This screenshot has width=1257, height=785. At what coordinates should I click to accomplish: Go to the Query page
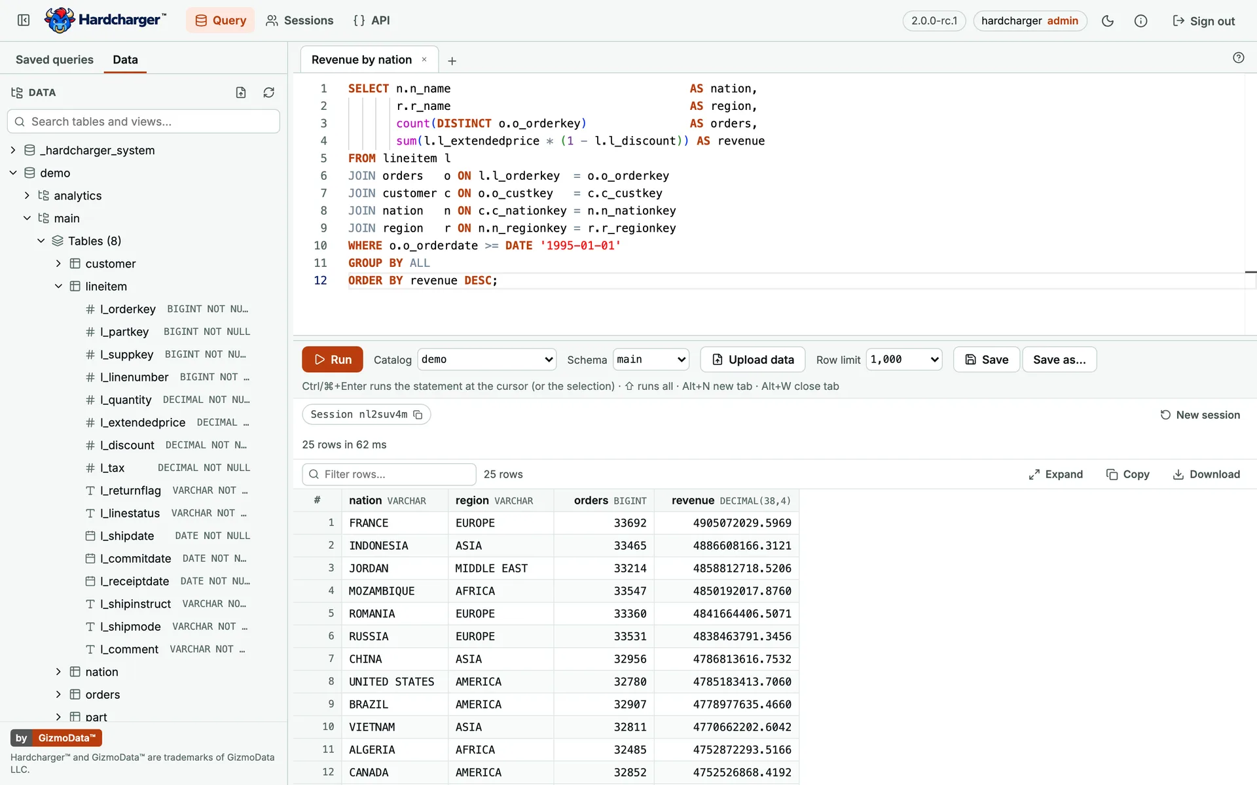[221, 20]
